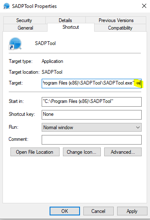
Task: Click Open File Location button
Action: click(35, 152)
